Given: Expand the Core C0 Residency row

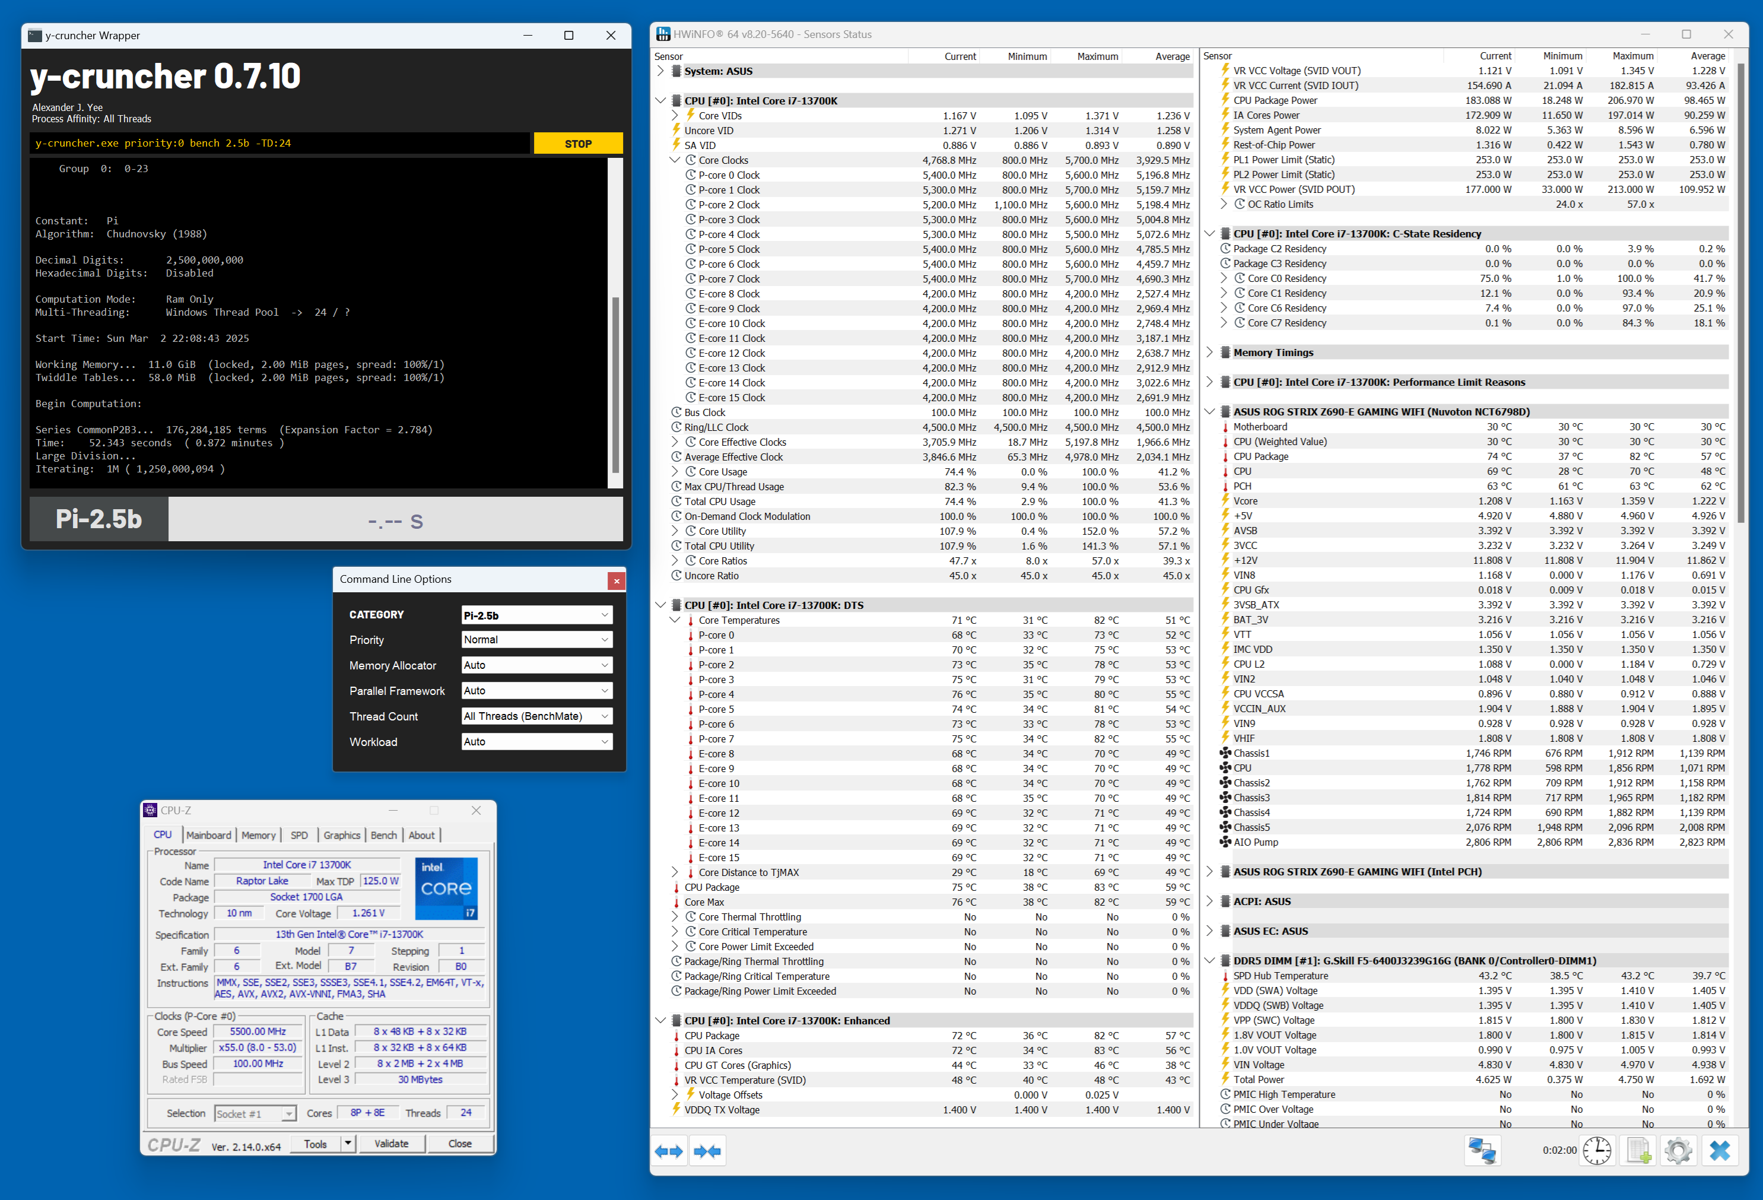Looking at the screenshot, I should pyautogui.click(x=1224, y=278).
